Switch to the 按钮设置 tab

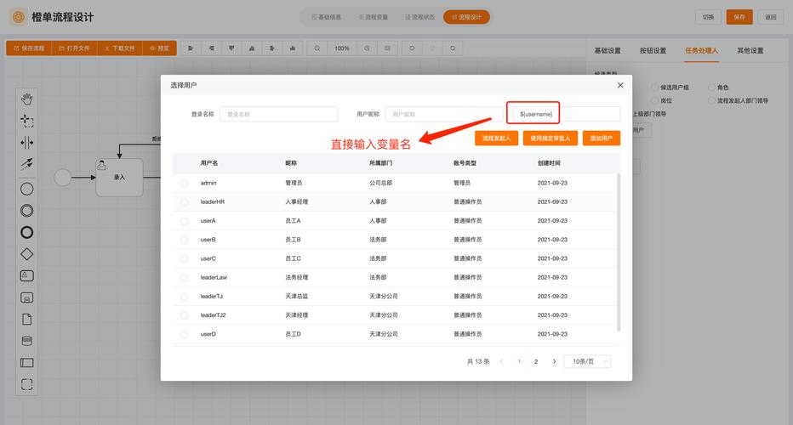[x=653, y=51]
